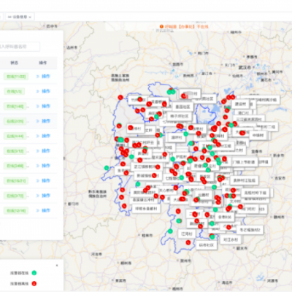This screenshot has height=292, width=292.
Task: Select the green marker on the 对江水村 label corner
Action: [212, 237]
